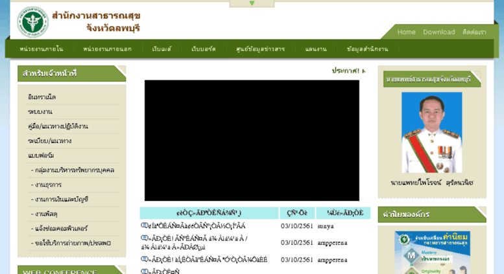Image resolution: width=504 pixels, height=274 pixels.
Task: Open the ศูนย์ข้อมูลข่าวสาร menu
Action: 260,49
